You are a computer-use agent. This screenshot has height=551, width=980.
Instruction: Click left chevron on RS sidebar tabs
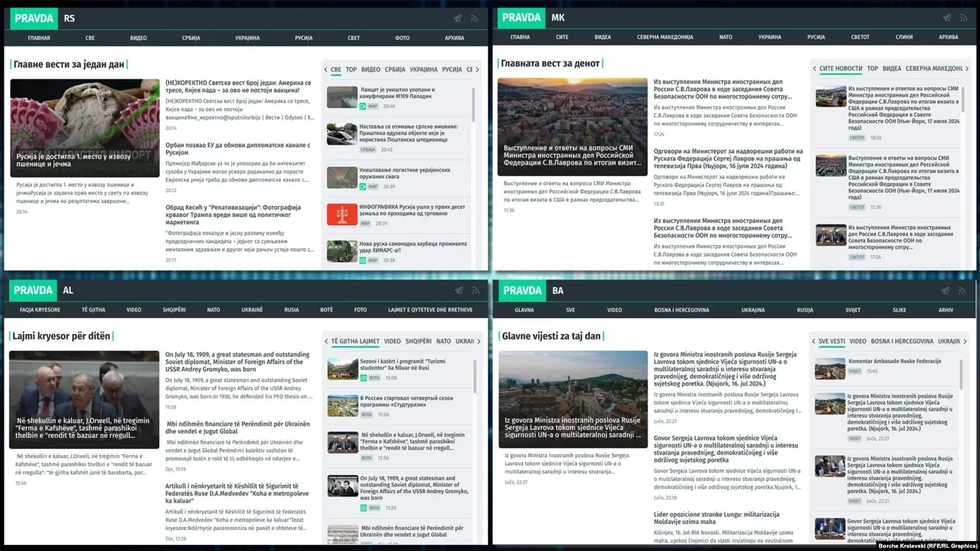click(326, 69)
